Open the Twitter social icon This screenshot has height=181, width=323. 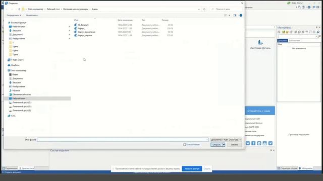click(x=271, y=143)
